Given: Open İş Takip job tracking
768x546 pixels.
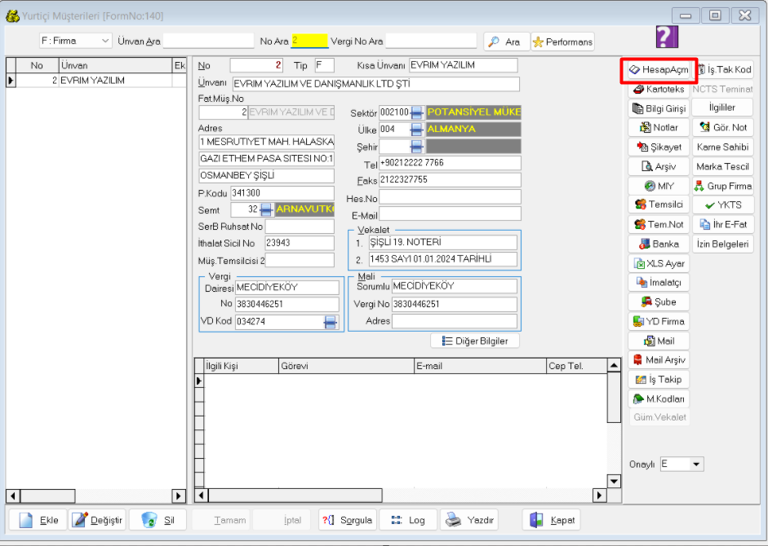Looking at the screenshot, I should click(x=659, y=380).
